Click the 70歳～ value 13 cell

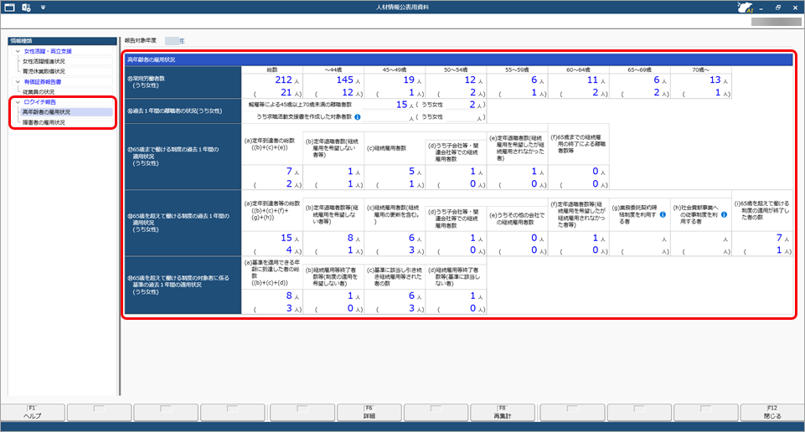(x=701, y=80)
